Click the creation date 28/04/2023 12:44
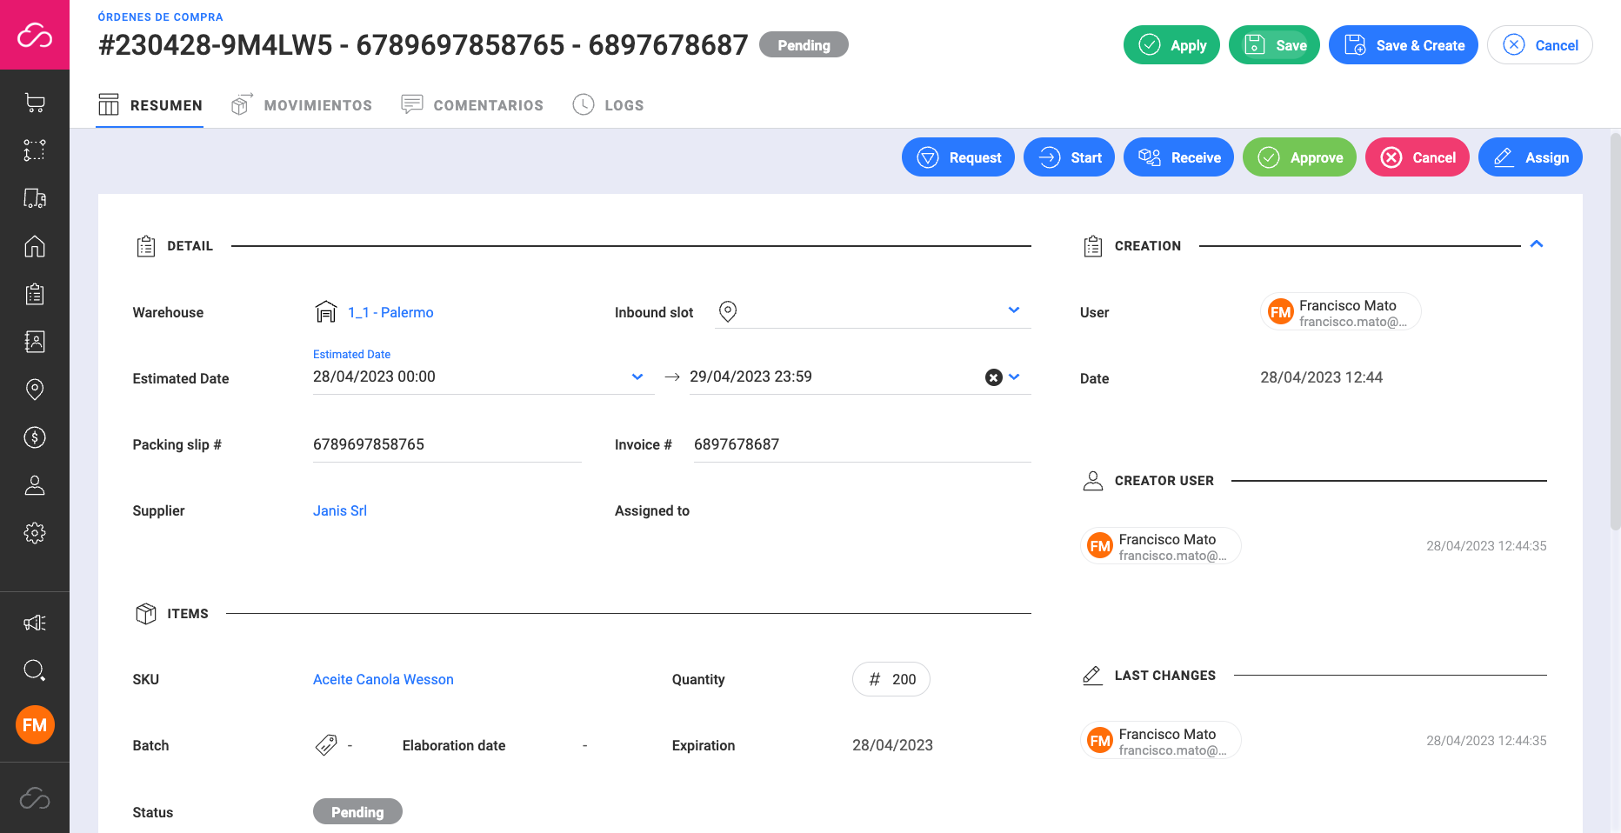1621x833 pixels. [1322, 377]
